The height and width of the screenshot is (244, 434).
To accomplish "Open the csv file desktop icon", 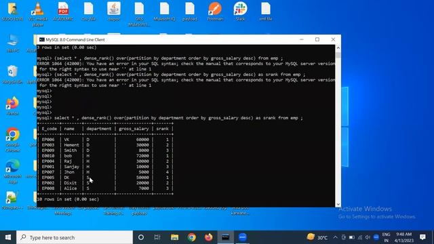I will point(89,11).
